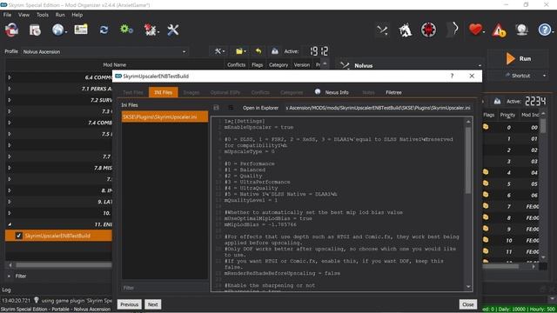Image resolution: width=557 pixels, height=313 pixels.
Task: Switch to the Conflicts dialog tab
Action: coord(260,92)
